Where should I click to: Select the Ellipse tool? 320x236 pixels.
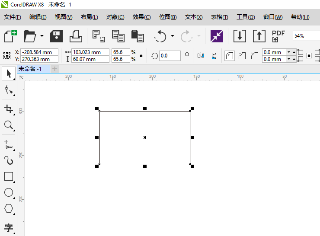click(x=8, y=192)
